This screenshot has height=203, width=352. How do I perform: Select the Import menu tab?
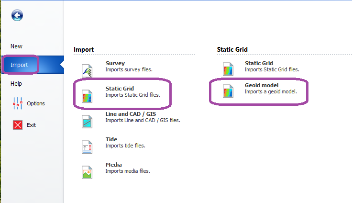tap(20, 65)
